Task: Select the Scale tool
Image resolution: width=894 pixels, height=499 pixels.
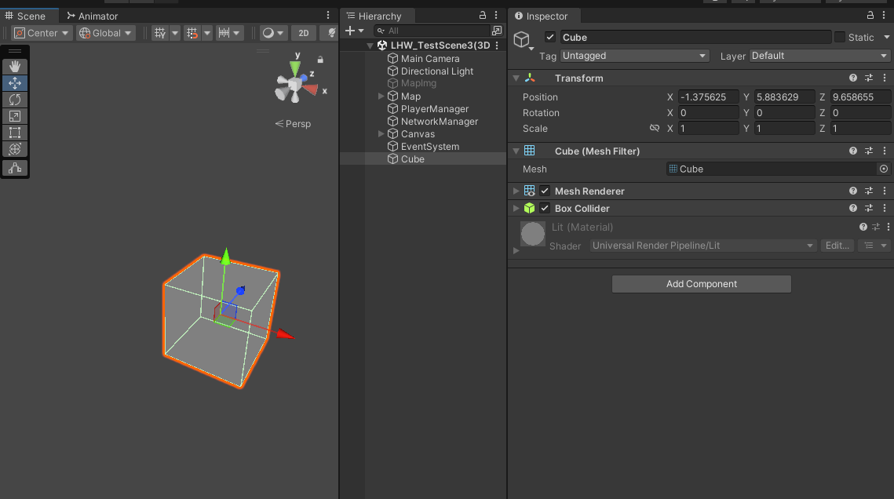Action: point(15,116)
